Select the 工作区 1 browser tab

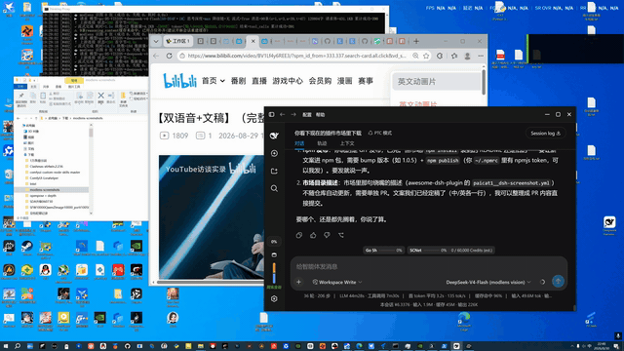(x=177, y=41)
